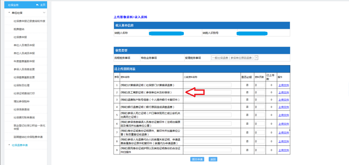Open 延期缴纳社会保险费申请 item
Screen dimensions: 349x165
point(28,137)
